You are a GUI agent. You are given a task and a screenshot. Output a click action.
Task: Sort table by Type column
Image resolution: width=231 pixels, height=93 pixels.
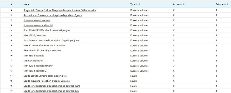pyautogui.click(x=137, y=4)
